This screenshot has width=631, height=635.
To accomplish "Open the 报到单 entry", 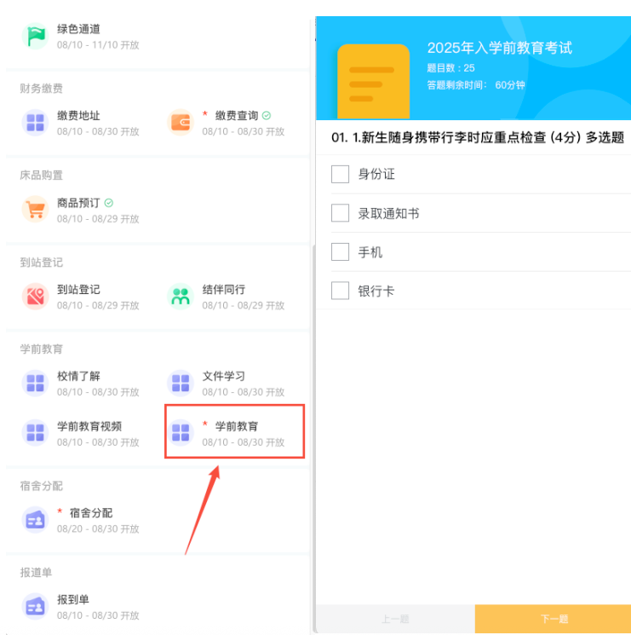I will (x=73, y=600).
